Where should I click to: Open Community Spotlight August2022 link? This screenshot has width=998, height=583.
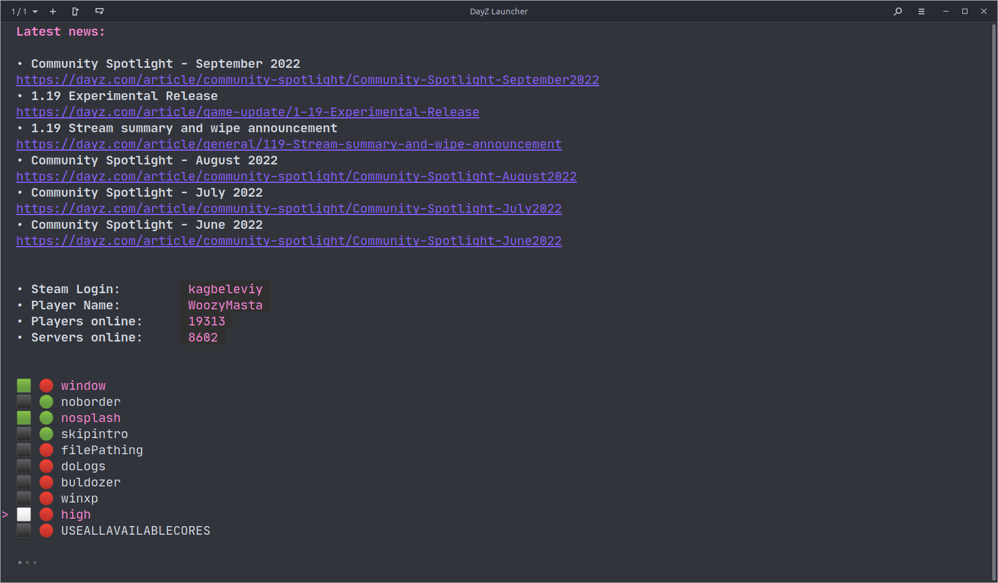pos(296,177)
